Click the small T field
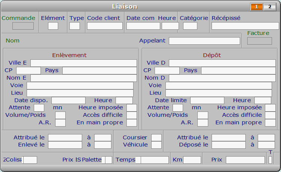281x172 pixels. tap(270, 160)
